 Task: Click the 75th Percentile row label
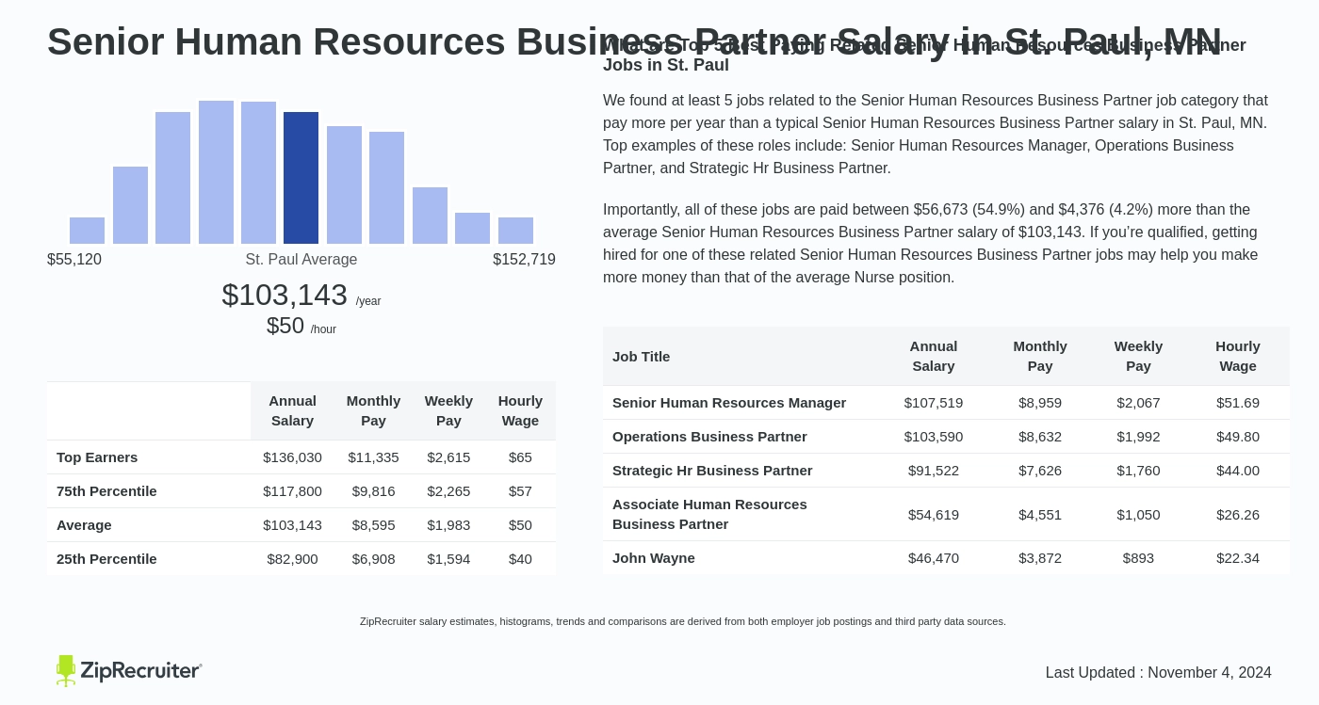click(x=106, y=491)
